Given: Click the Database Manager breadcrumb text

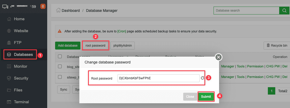Looking at the screenshot, I should [x=102, y=11].
